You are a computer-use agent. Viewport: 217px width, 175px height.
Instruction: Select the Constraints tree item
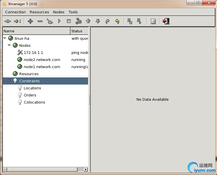45,81
